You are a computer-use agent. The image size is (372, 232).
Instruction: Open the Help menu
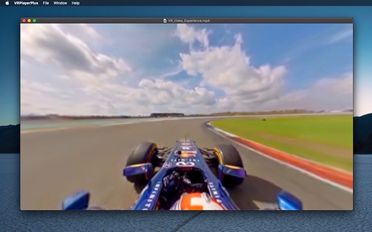(76, 3)
